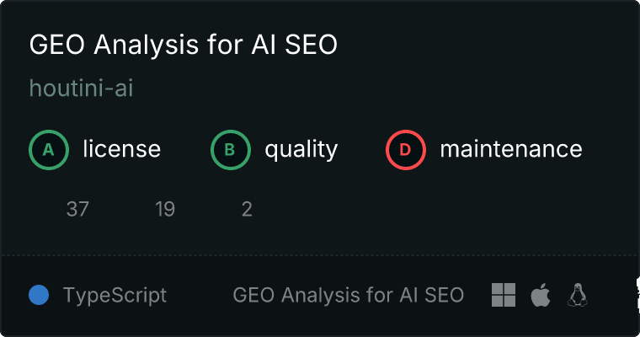
Task: Click the green A license grade badge
Action: pos(49,150)
